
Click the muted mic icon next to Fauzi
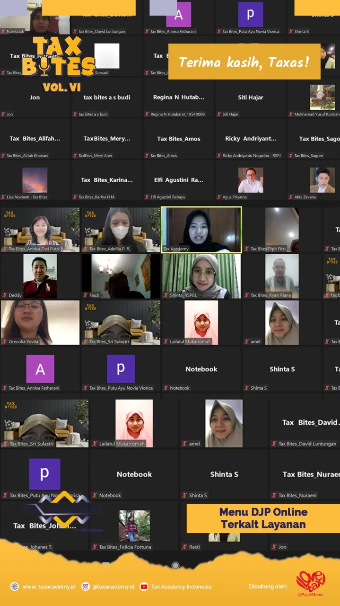click(86, 295)
